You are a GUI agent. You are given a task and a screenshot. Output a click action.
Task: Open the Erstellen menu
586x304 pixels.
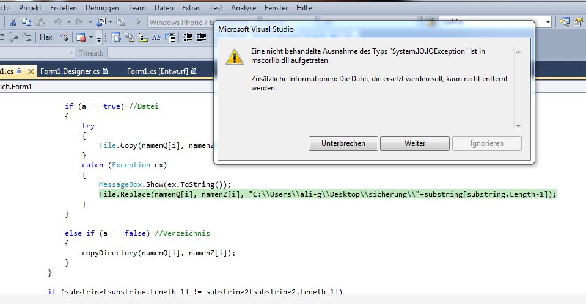[63, 8]
